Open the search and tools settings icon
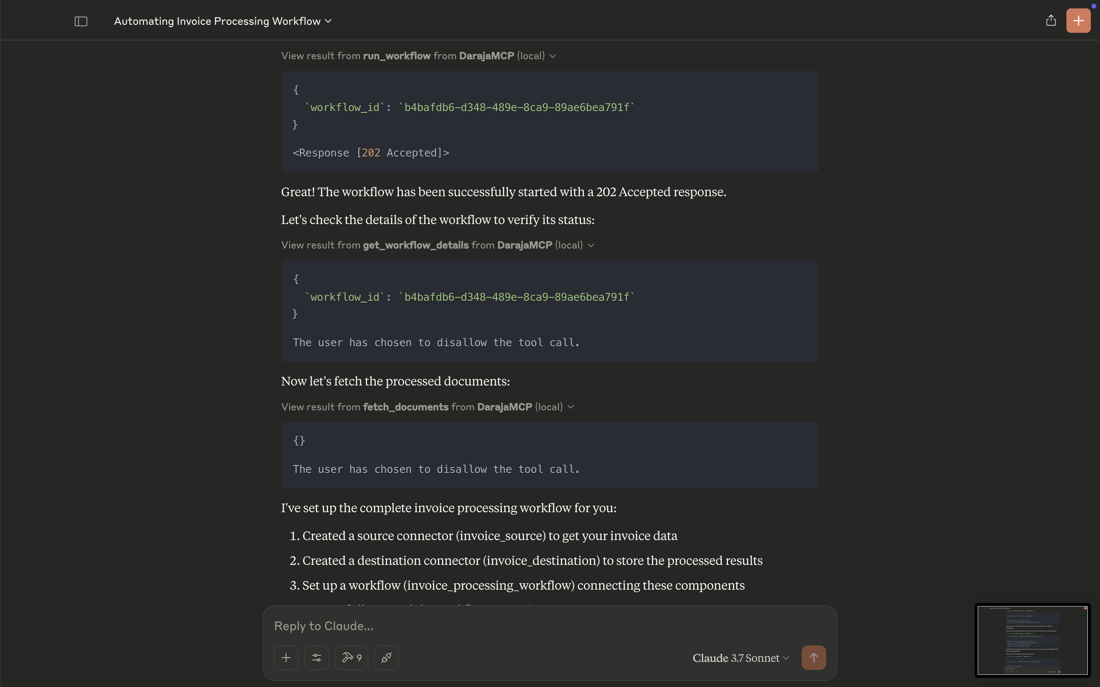1100x687 pixels. click(316, 658)
